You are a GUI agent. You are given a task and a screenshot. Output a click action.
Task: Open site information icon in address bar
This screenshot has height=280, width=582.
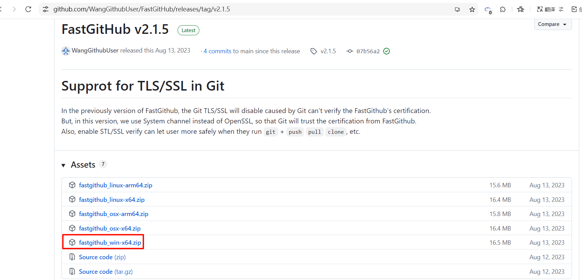[46, 9]
